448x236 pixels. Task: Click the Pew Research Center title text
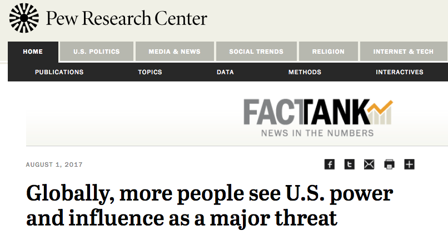point(127,19)
